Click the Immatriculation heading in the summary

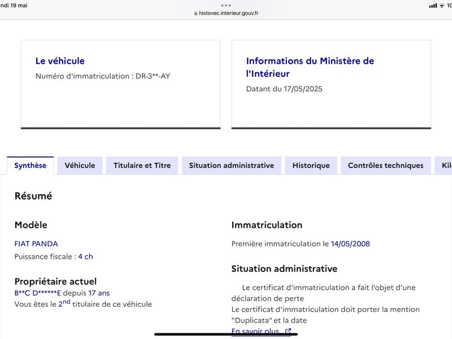point(267,225)
